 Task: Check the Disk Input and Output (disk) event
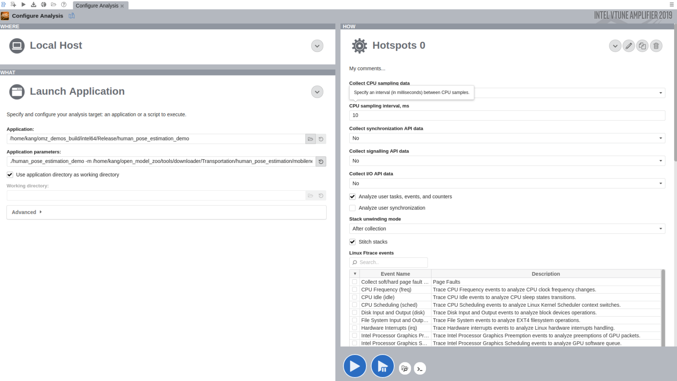(354, 312)
